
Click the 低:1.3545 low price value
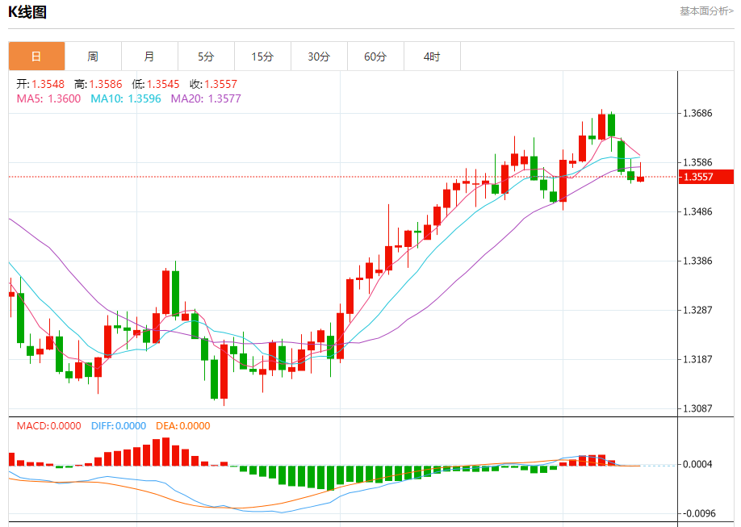(x=156, y=84)
